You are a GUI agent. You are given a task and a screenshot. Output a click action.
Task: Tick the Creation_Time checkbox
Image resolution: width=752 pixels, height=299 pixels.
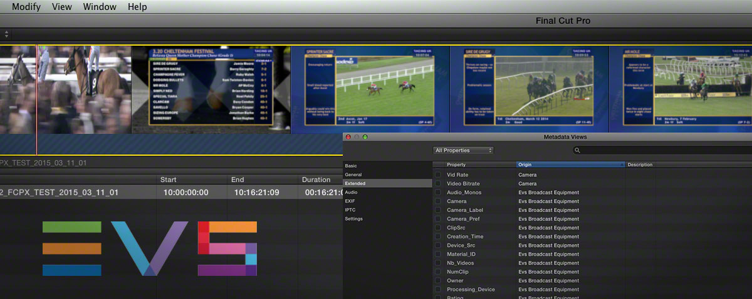438,236
